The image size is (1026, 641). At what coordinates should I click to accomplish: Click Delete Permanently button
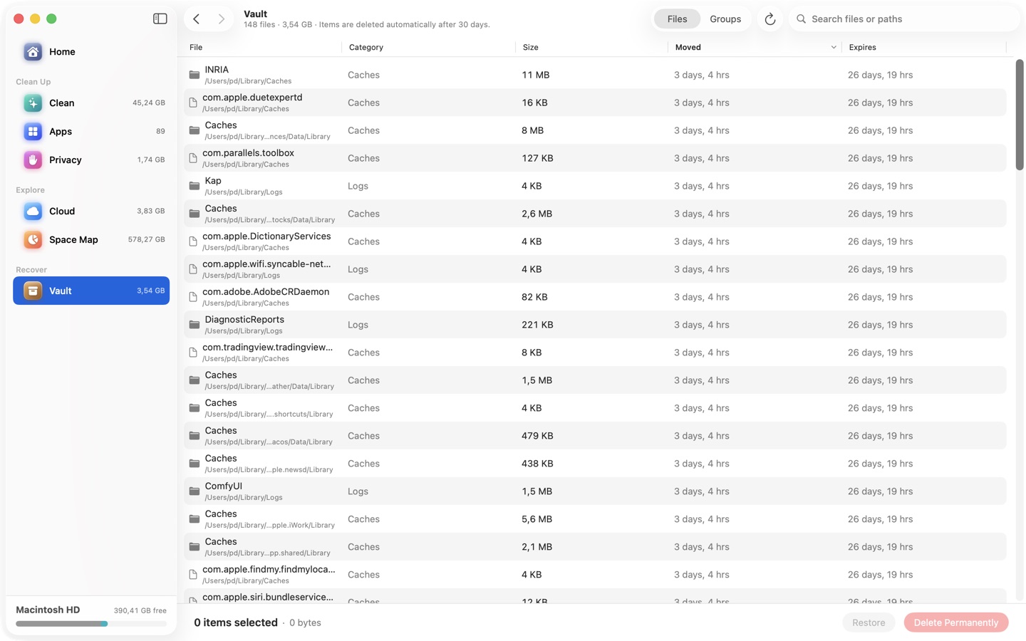pyautogui.click(x=956, y=622)
